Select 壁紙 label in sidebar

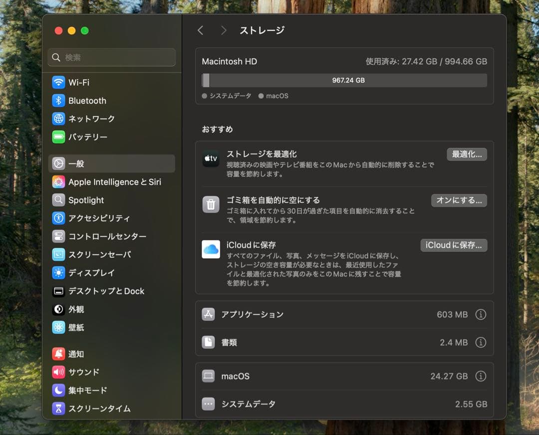point(76,327)
